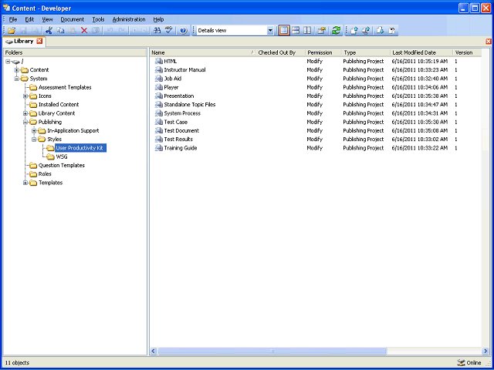Click the Check In All toolbar icon

pyautogui.click(x=366, y=31)
